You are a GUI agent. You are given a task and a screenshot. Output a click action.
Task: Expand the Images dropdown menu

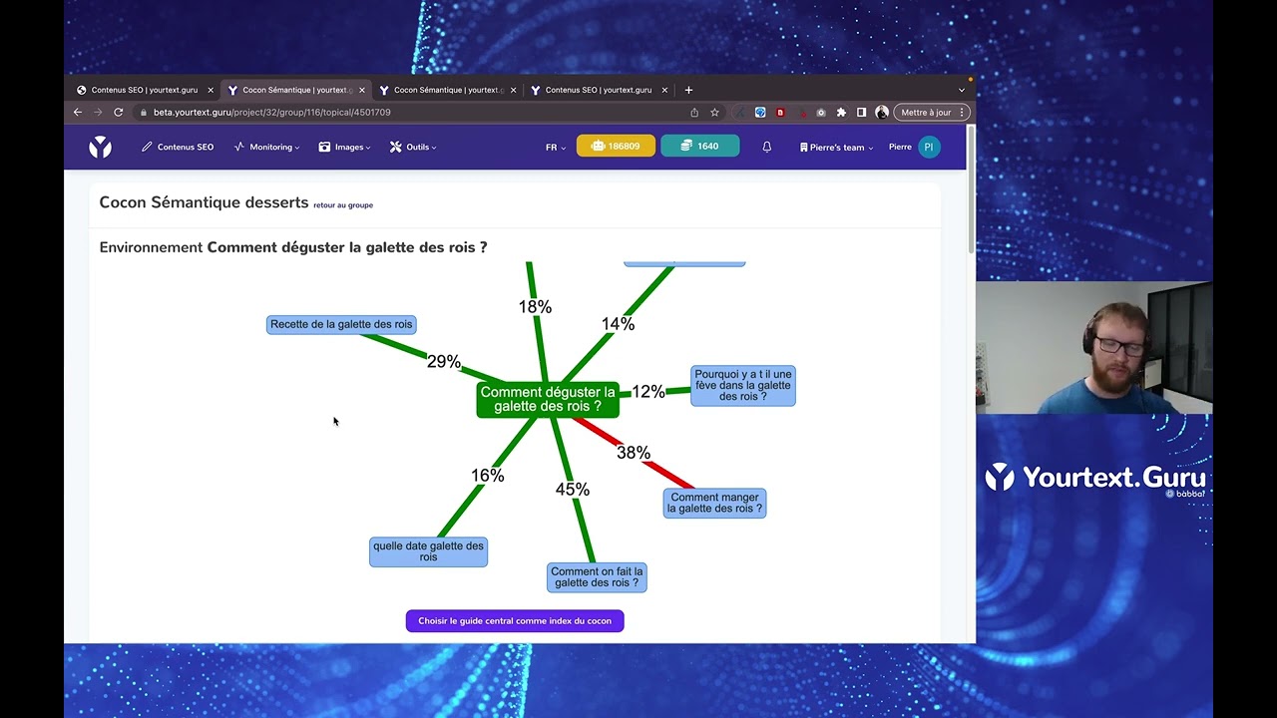(x=344, y=147)
